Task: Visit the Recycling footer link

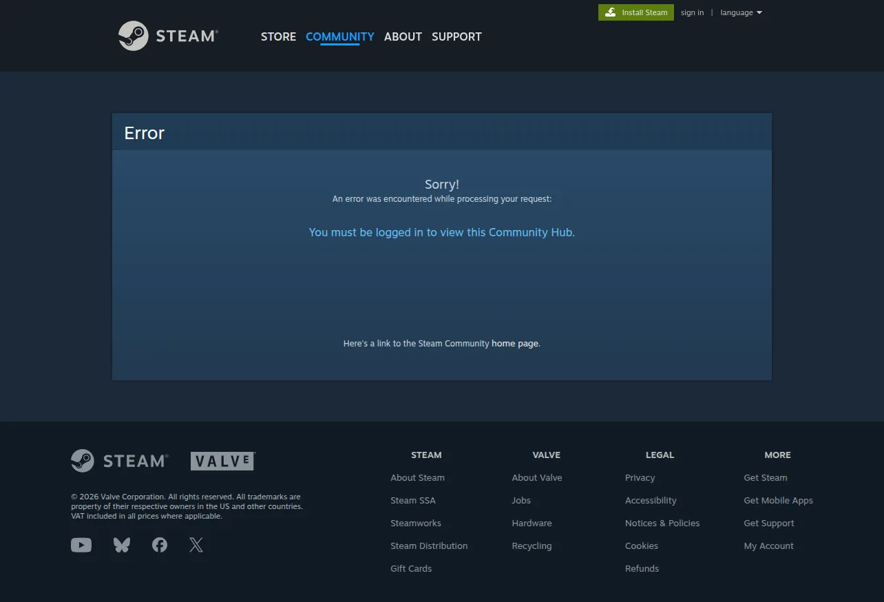Action: pos(532,546)
